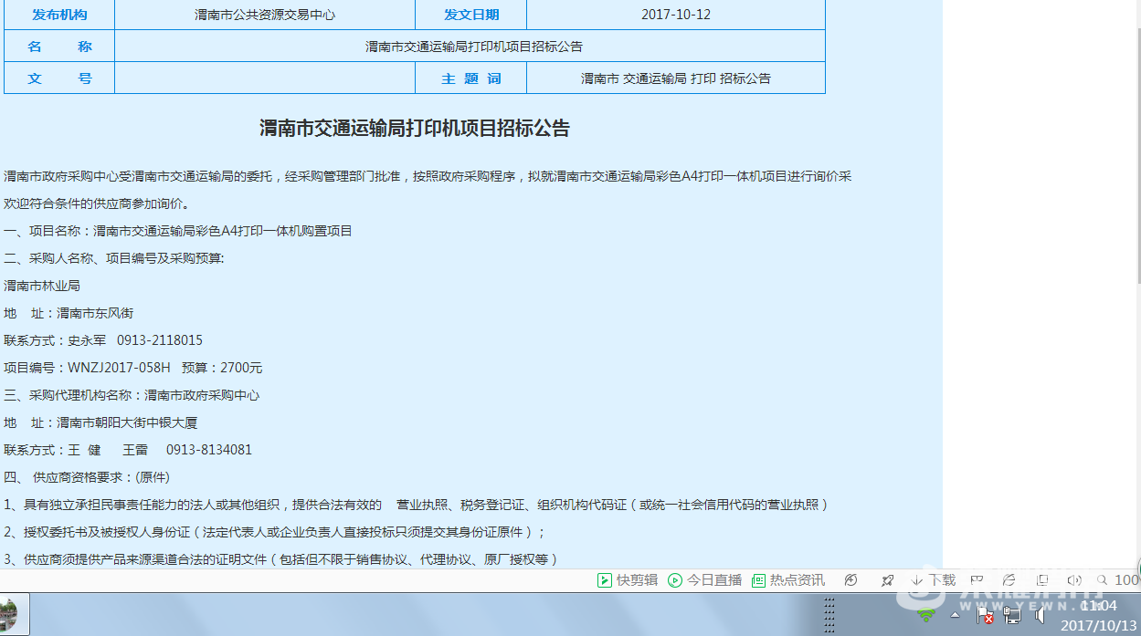Click the system volume speaker icon
The height and width of the screenshot is (636, 1141).
(x=1040, y=615)
